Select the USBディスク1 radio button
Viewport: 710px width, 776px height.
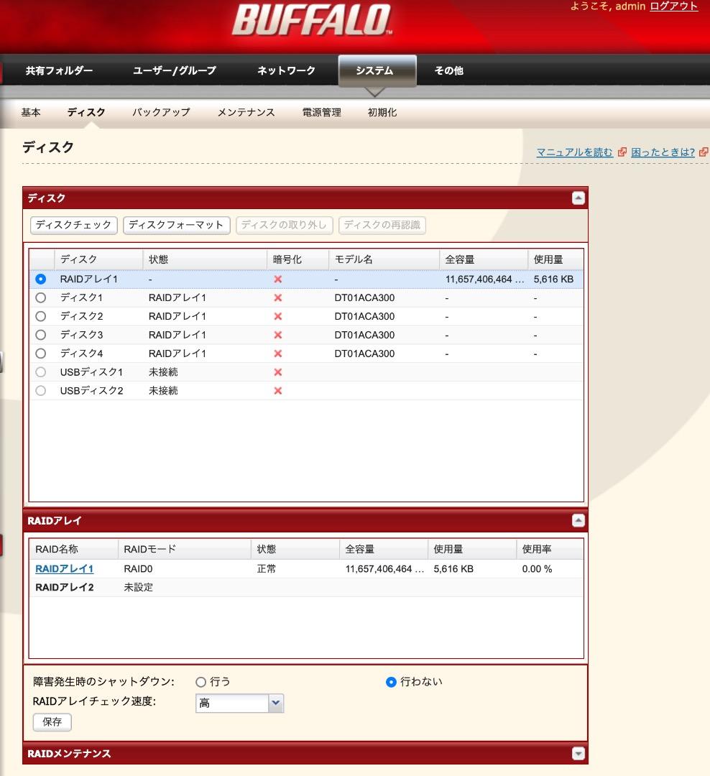pos(40,372)
